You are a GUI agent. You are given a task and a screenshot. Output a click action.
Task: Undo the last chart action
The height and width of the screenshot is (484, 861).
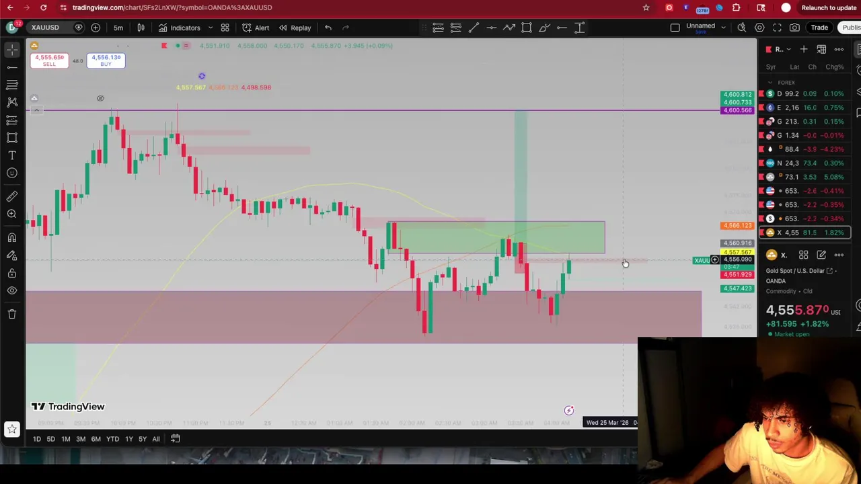click(328, 28)
